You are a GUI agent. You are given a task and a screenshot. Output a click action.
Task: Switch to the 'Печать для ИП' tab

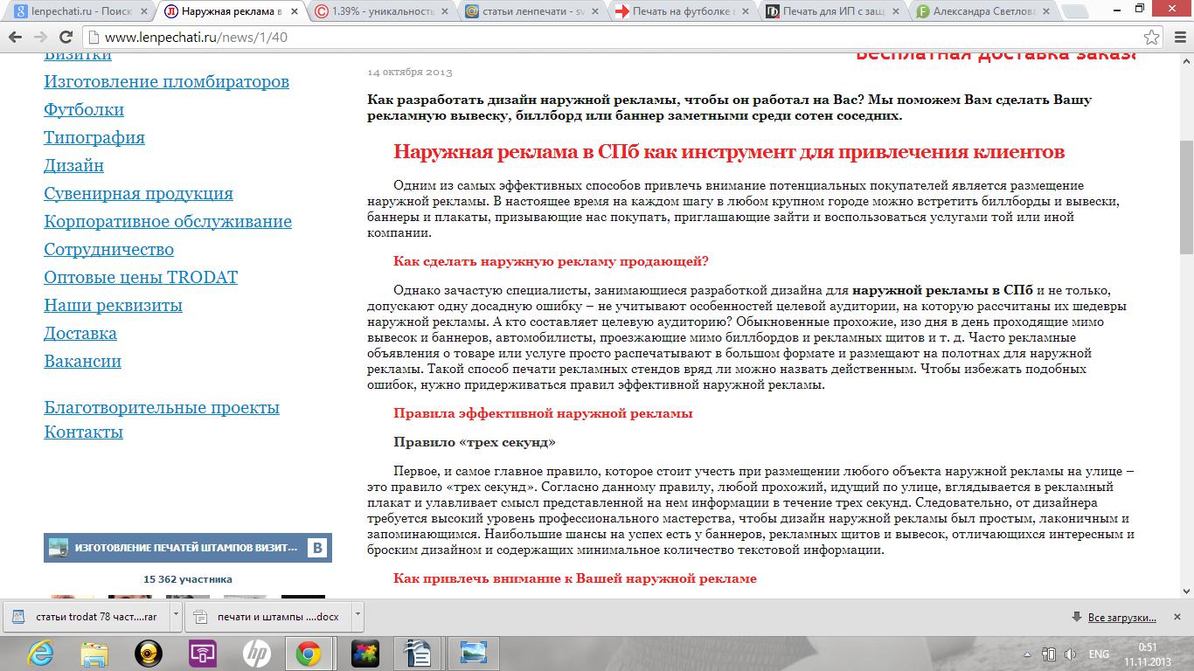[834, 12]
